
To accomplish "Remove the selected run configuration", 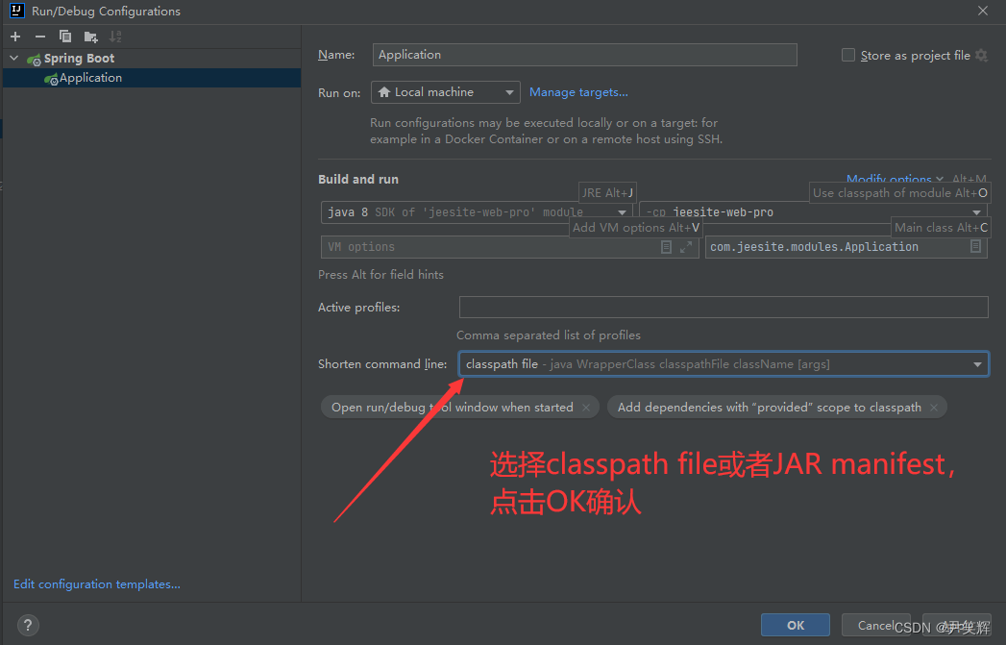I will point(38,37).
